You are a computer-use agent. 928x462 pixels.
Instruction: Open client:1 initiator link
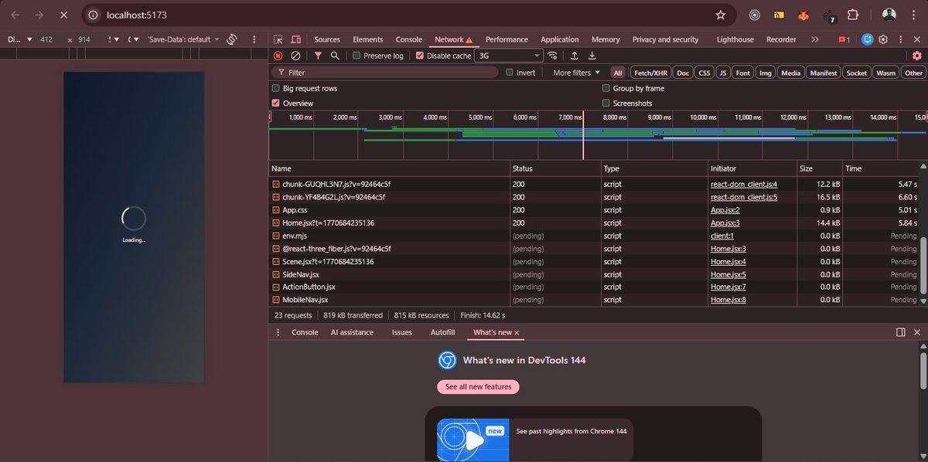click(722, 236)
